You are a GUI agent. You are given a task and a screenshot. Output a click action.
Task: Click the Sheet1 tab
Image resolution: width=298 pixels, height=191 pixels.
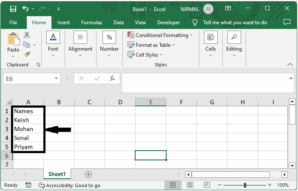57,174
